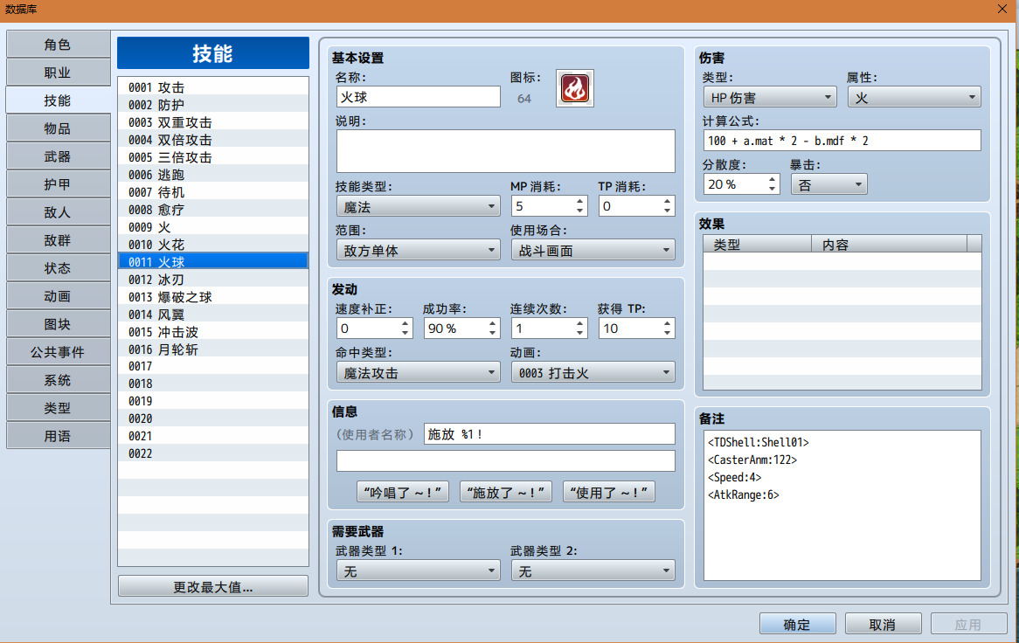Click the 更改最大值... button
The height and width of the screenshot is (643, 1019).
pos(213,586)
